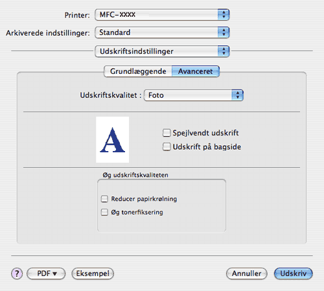Image resolution: width=324 pixels, height=291 pixels.
Task: Click the blue arrows on Udskriftsindstillinger popup
Action: click(224, 51)
